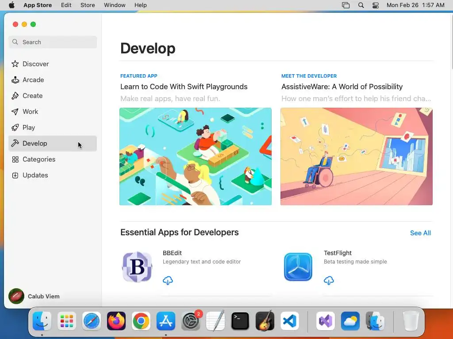Open Launchpad from the Dock
The image size is (453, 339).
click(x=67, y=321)
